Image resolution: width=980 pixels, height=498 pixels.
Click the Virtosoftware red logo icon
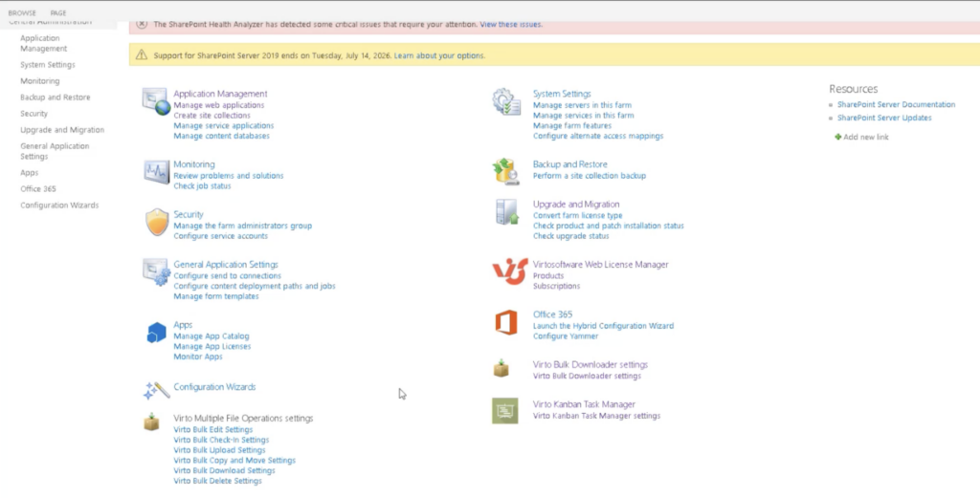(x=509, y=271)
